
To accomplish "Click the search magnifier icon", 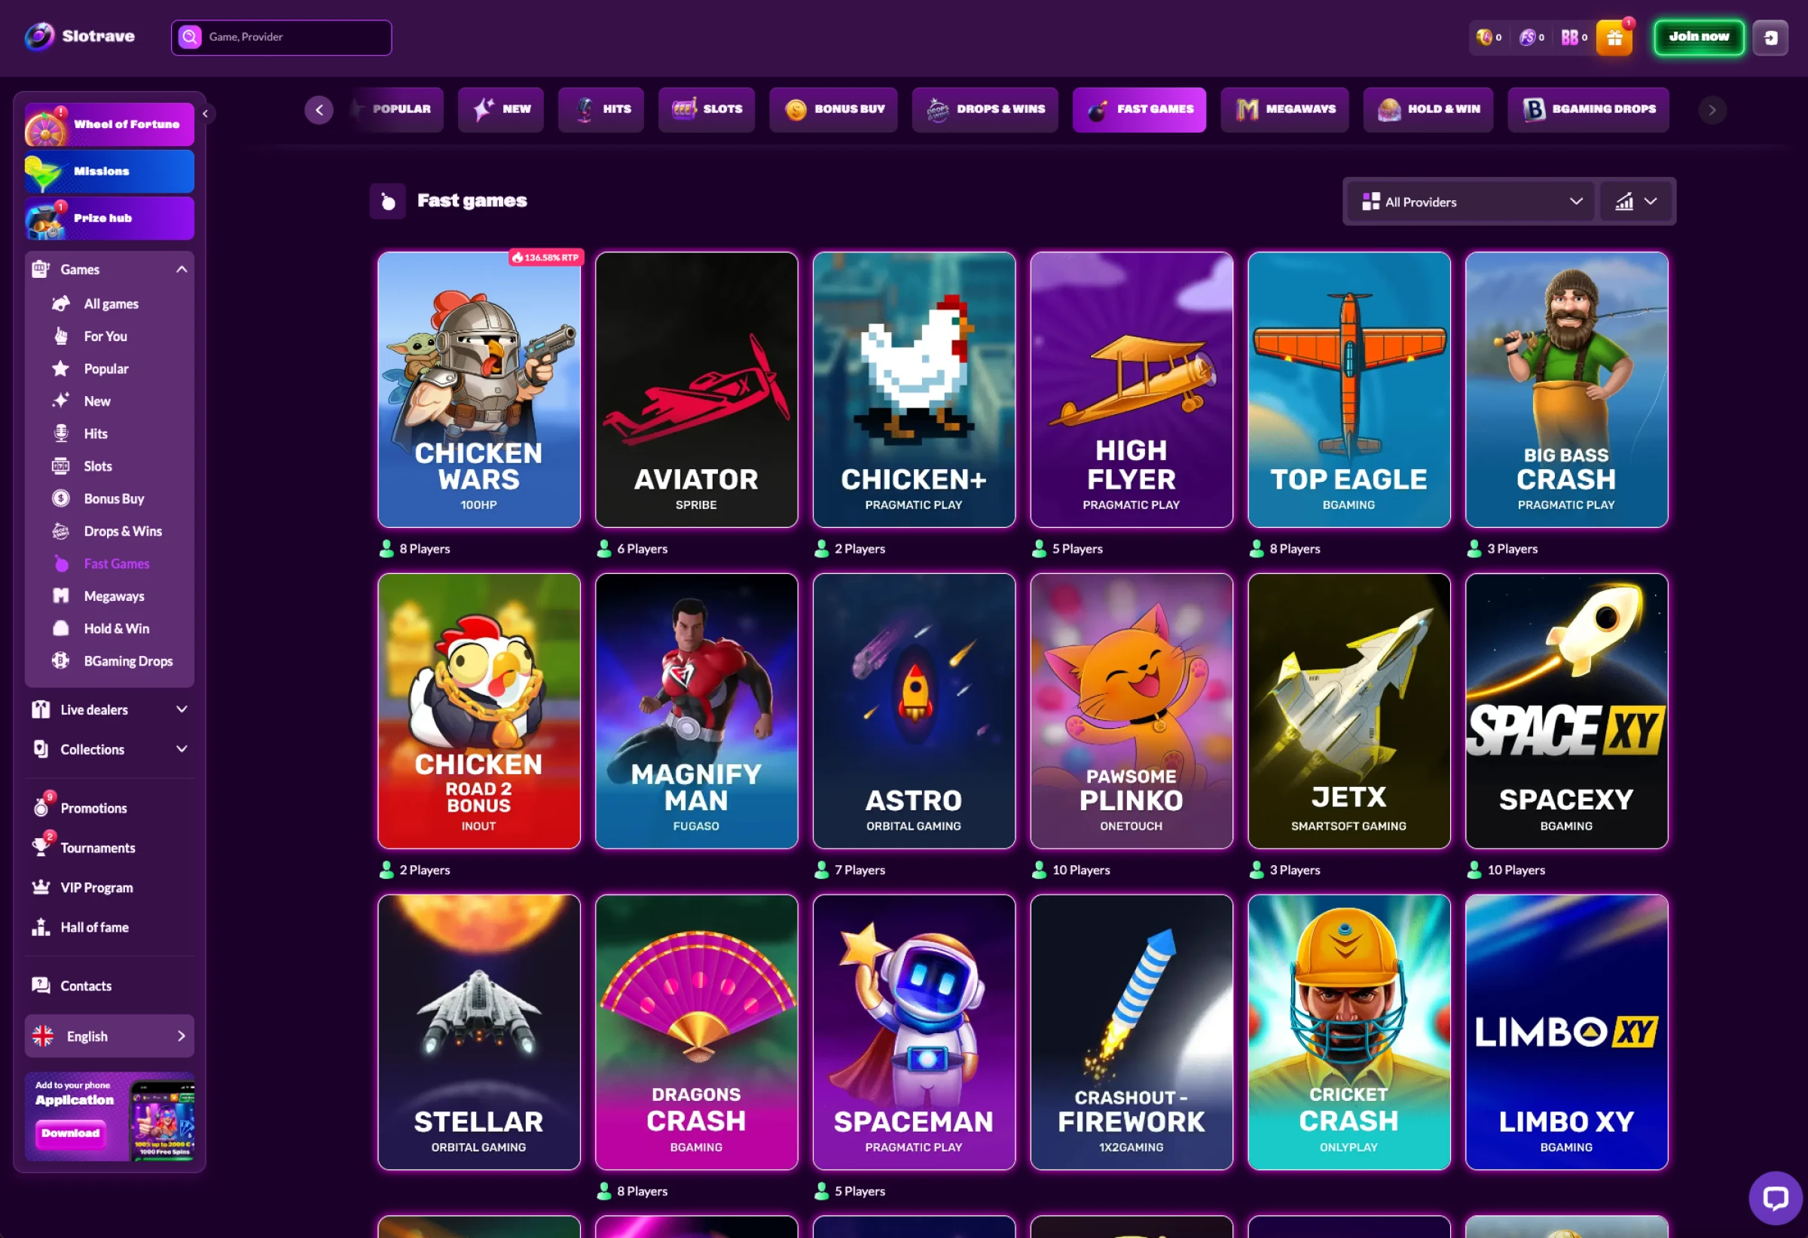I will point(190,37).
